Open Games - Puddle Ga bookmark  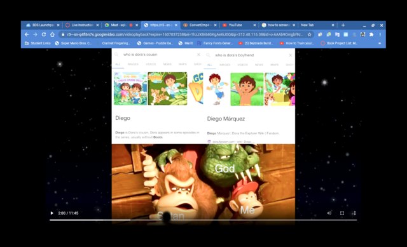[x=155, y=43]
